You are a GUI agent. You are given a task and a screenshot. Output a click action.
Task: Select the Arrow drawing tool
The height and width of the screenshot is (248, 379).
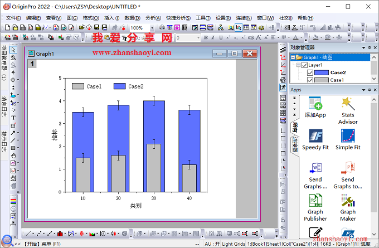click(13, 133)
